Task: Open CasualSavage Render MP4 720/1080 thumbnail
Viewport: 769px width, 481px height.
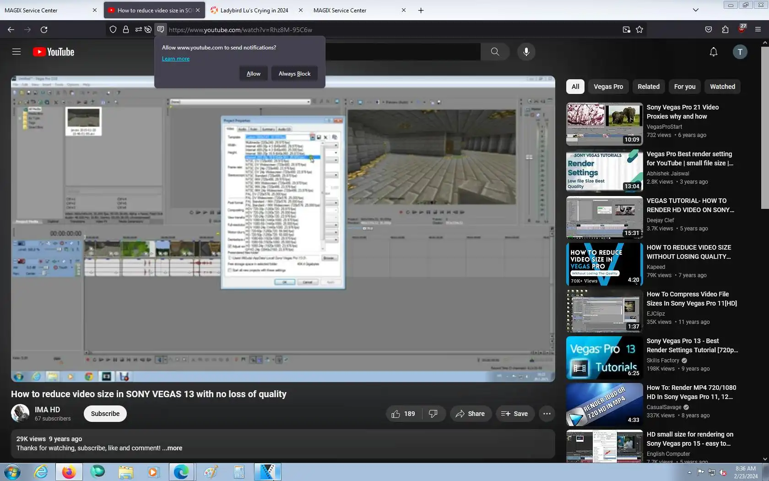Action: click(605, 404)
